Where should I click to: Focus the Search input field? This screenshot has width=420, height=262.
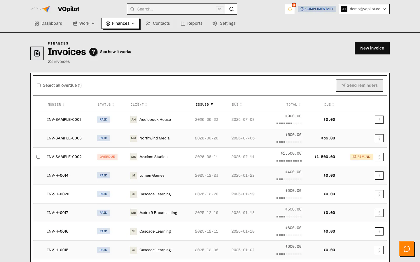click(176, 9)
